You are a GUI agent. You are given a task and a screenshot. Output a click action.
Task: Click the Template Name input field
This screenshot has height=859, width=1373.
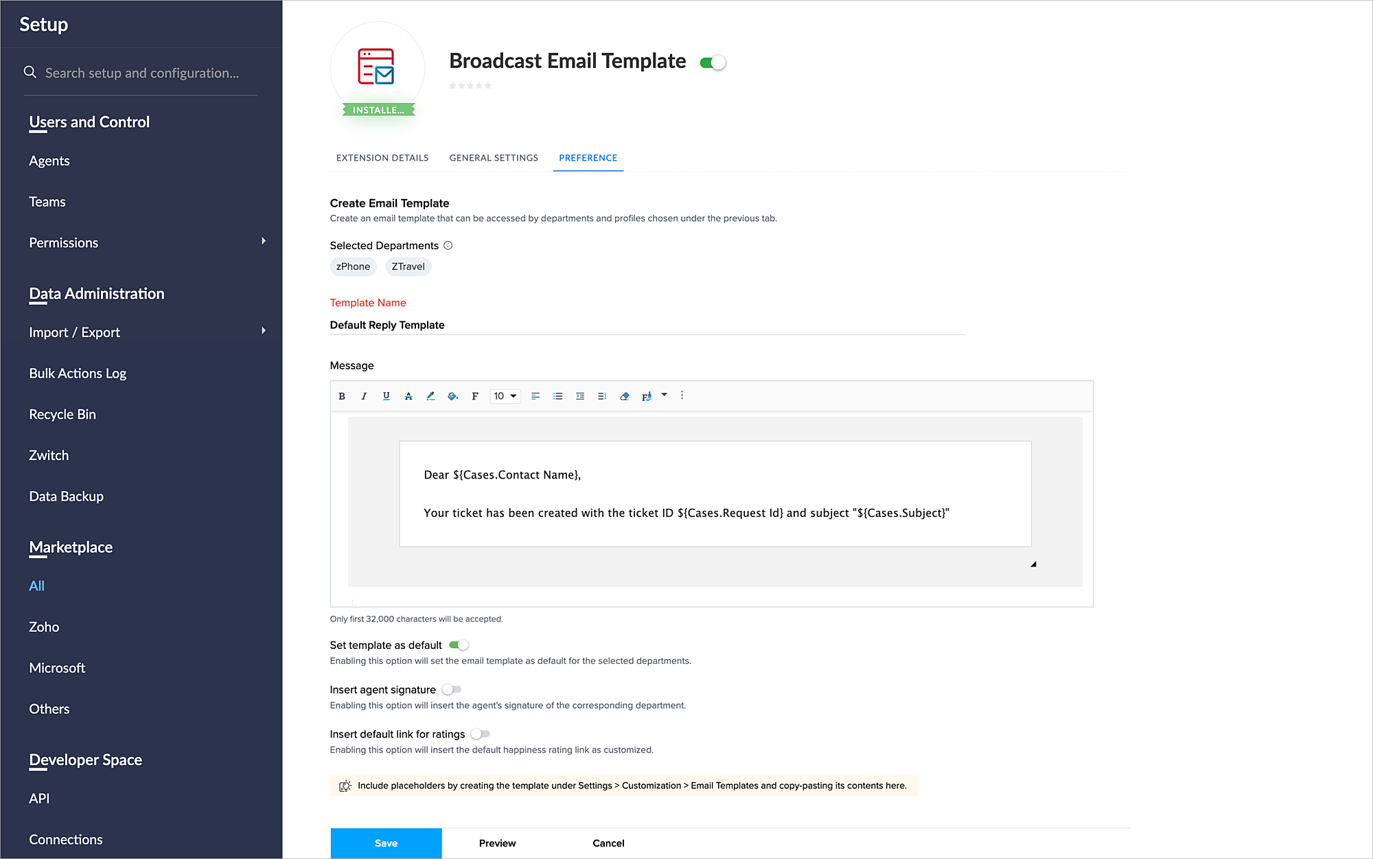[647, 325]
